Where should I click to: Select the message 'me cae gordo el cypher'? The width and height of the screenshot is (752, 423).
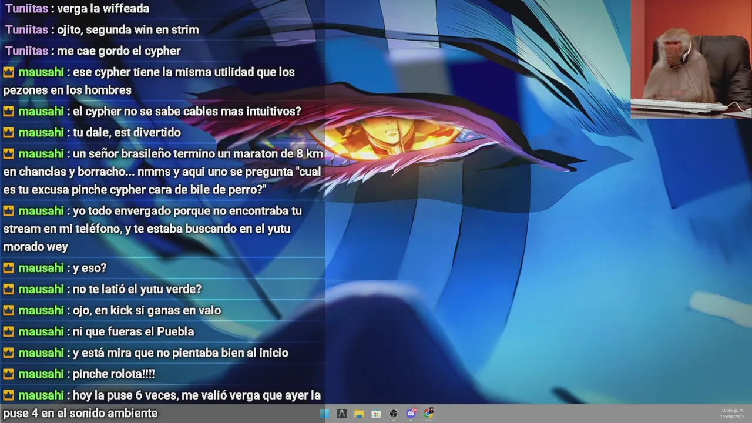119,51
